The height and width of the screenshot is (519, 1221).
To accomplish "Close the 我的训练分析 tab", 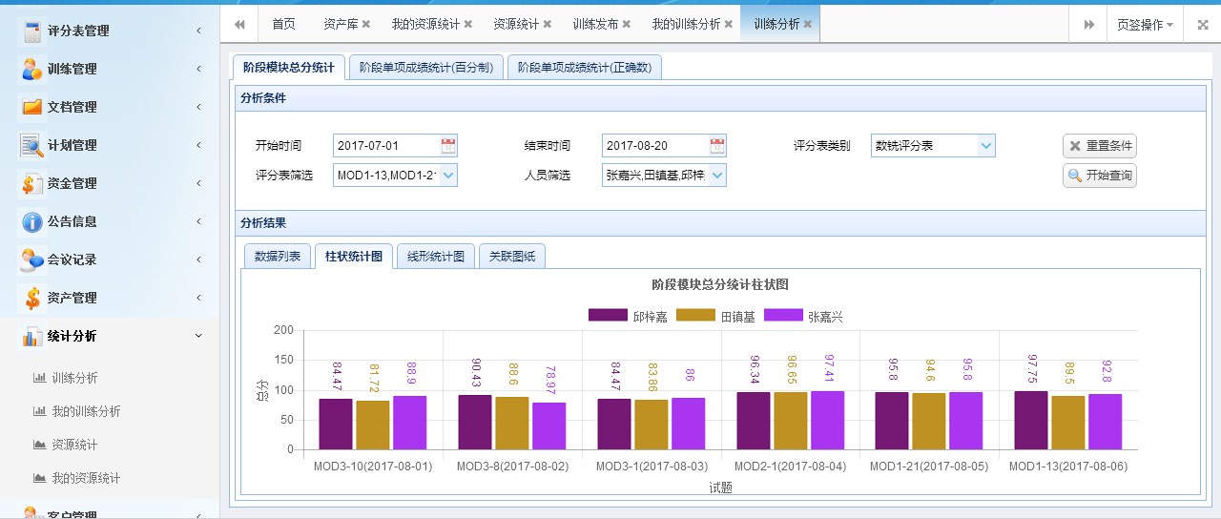I will coord(729,24).
